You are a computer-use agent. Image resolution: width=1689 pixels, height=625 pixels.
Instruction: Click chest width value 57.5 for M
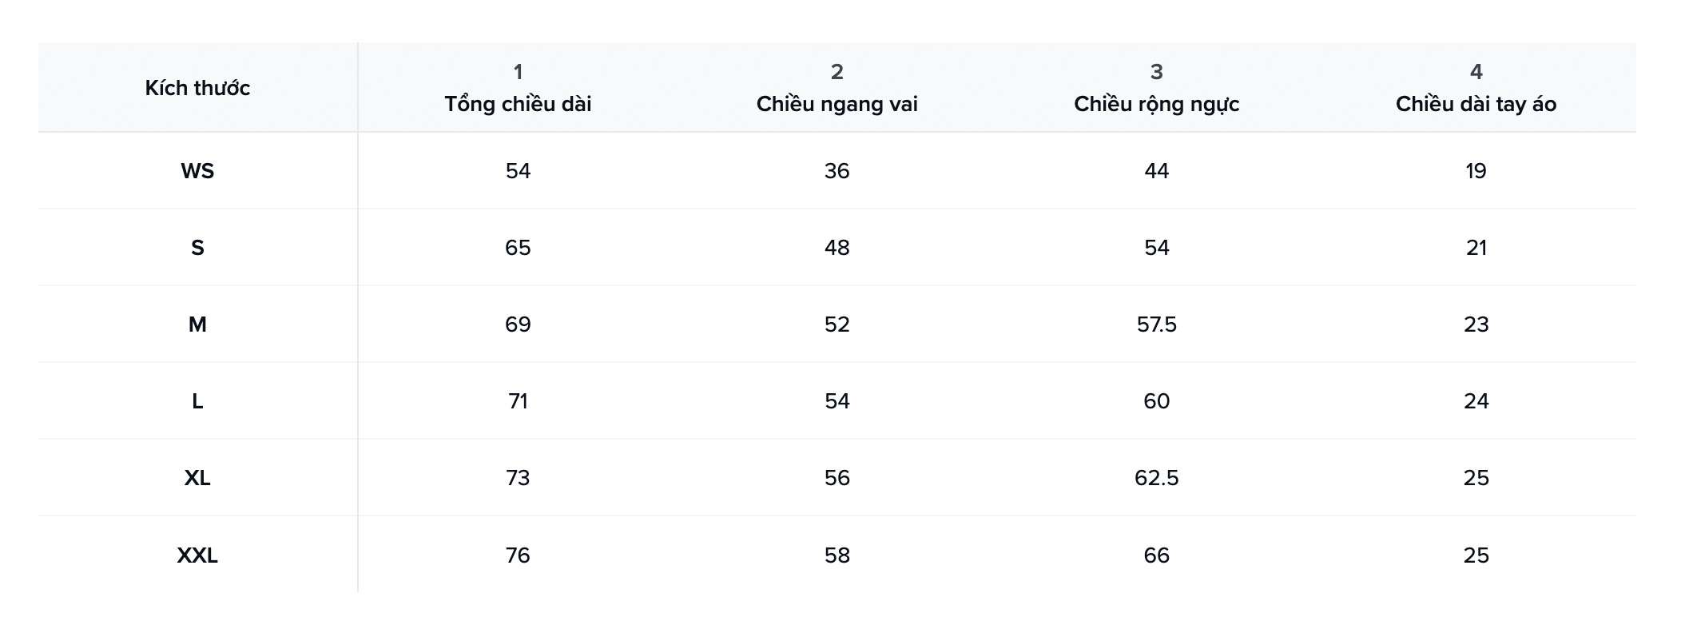coord(1156,324)
